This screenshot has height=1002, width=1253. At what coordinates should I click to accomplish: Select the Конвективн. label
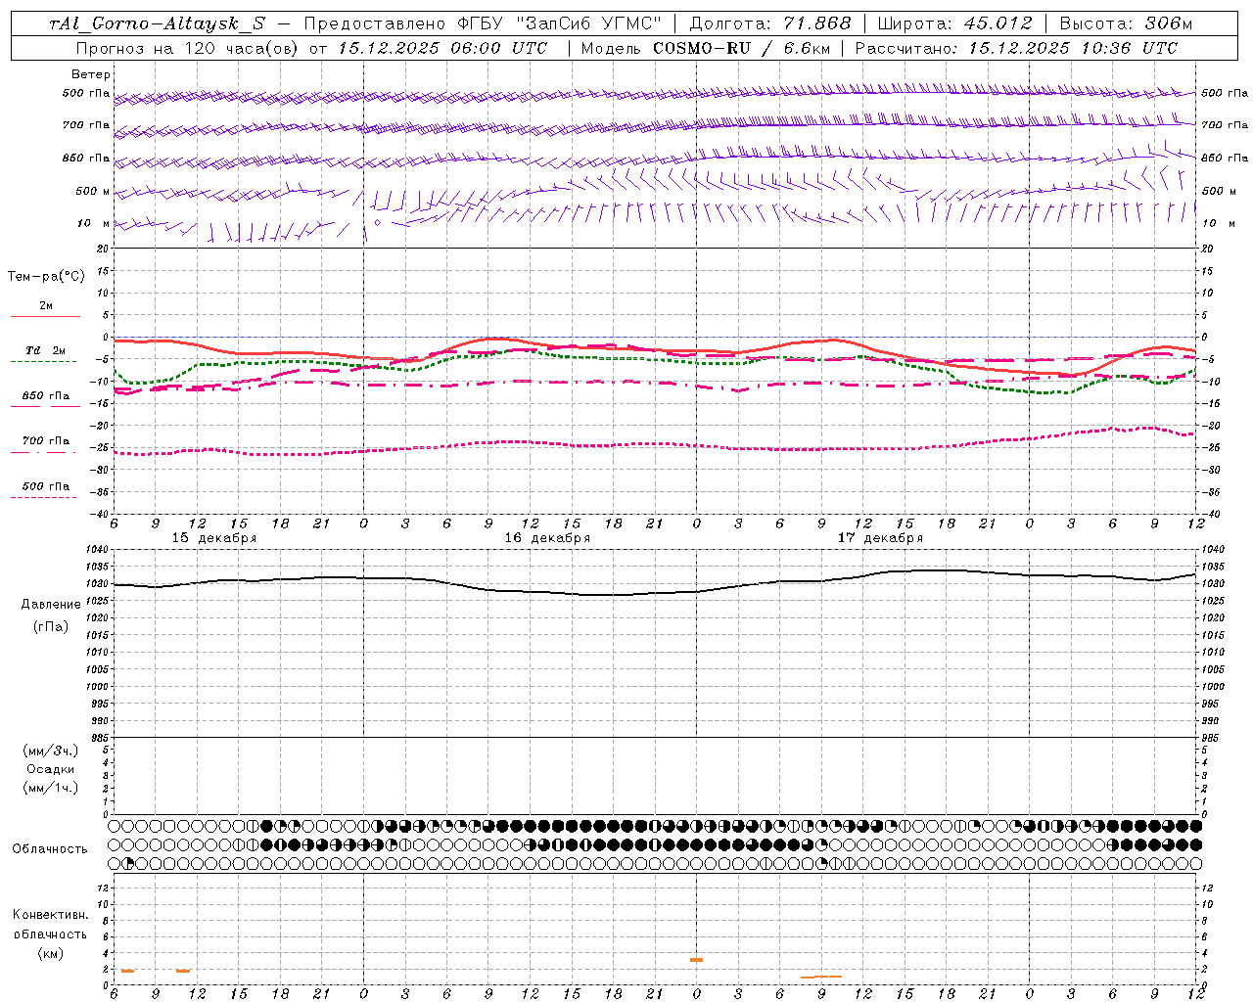coord(51,915)
